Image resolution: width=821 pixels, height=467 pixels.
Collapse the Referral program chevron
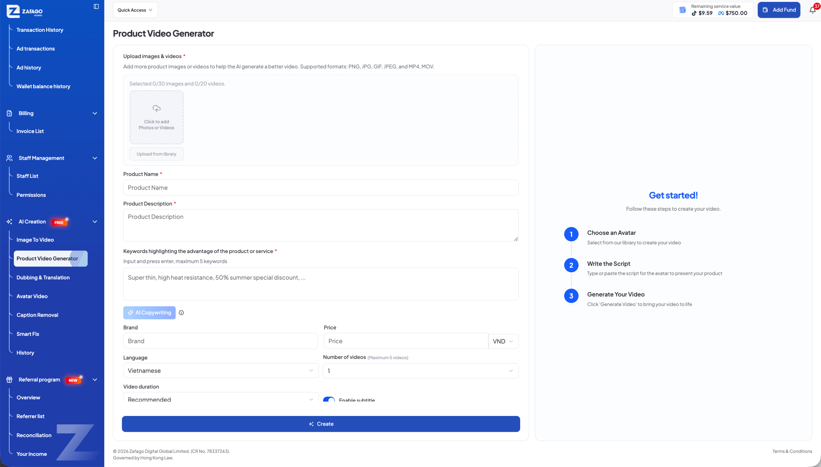[x=95, y=380]
